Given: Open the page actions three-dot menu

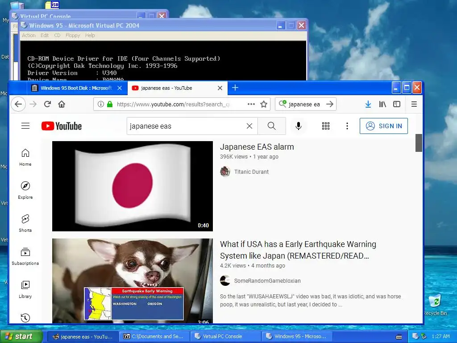Looking at the screenshot, I should tap(251, 104).
